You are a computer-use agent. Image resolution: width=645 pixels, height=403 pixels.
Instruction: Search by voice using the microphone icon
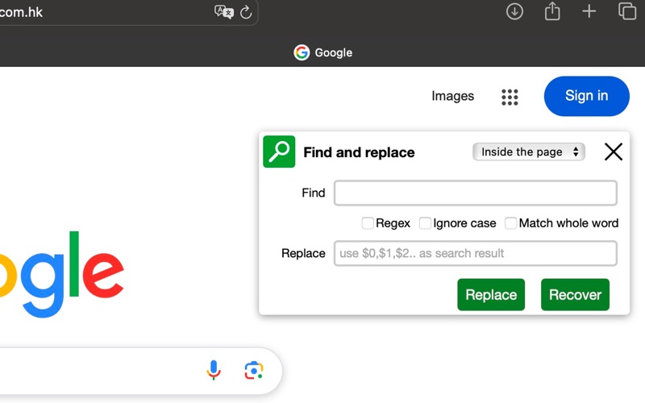pyautogui.click(x=214, y=370)
